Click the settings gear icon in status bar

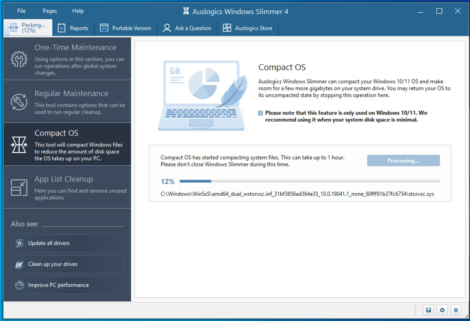coord(442,310)
